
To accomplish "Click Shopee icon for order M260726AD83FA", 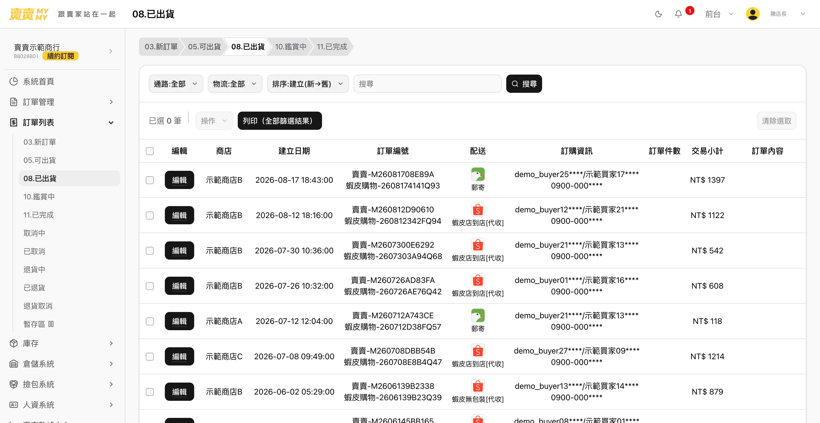I will pyautogui.click(x=478, y=280).
